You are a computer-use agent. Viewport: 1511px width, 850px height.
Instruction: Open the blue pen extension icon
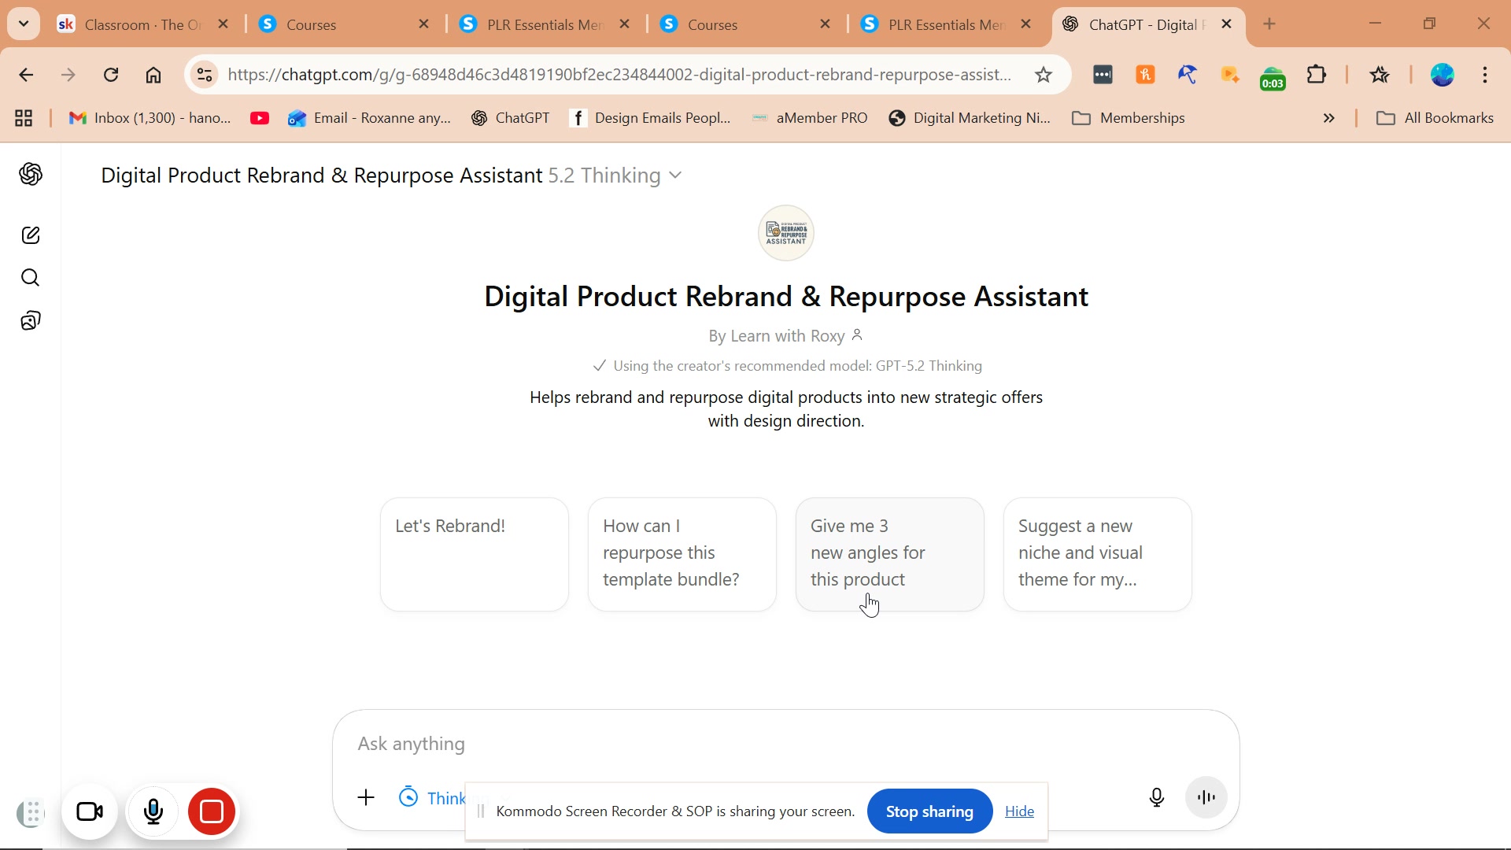click(x=1188, y=75)
